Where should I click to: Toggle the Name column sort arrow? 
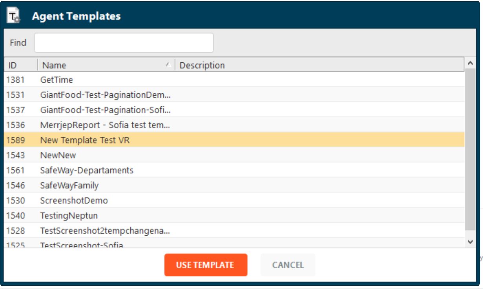coord(168,64)
